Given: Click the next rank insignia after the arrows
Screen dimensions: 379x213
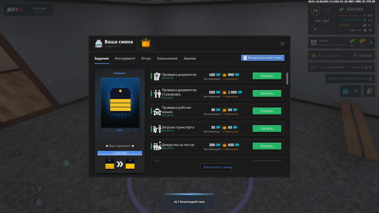Looking at the screenshot, I should (130, 164).
